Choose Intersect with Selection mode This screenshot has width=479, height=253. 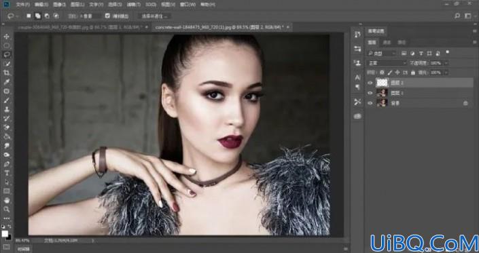pos(56,16)
